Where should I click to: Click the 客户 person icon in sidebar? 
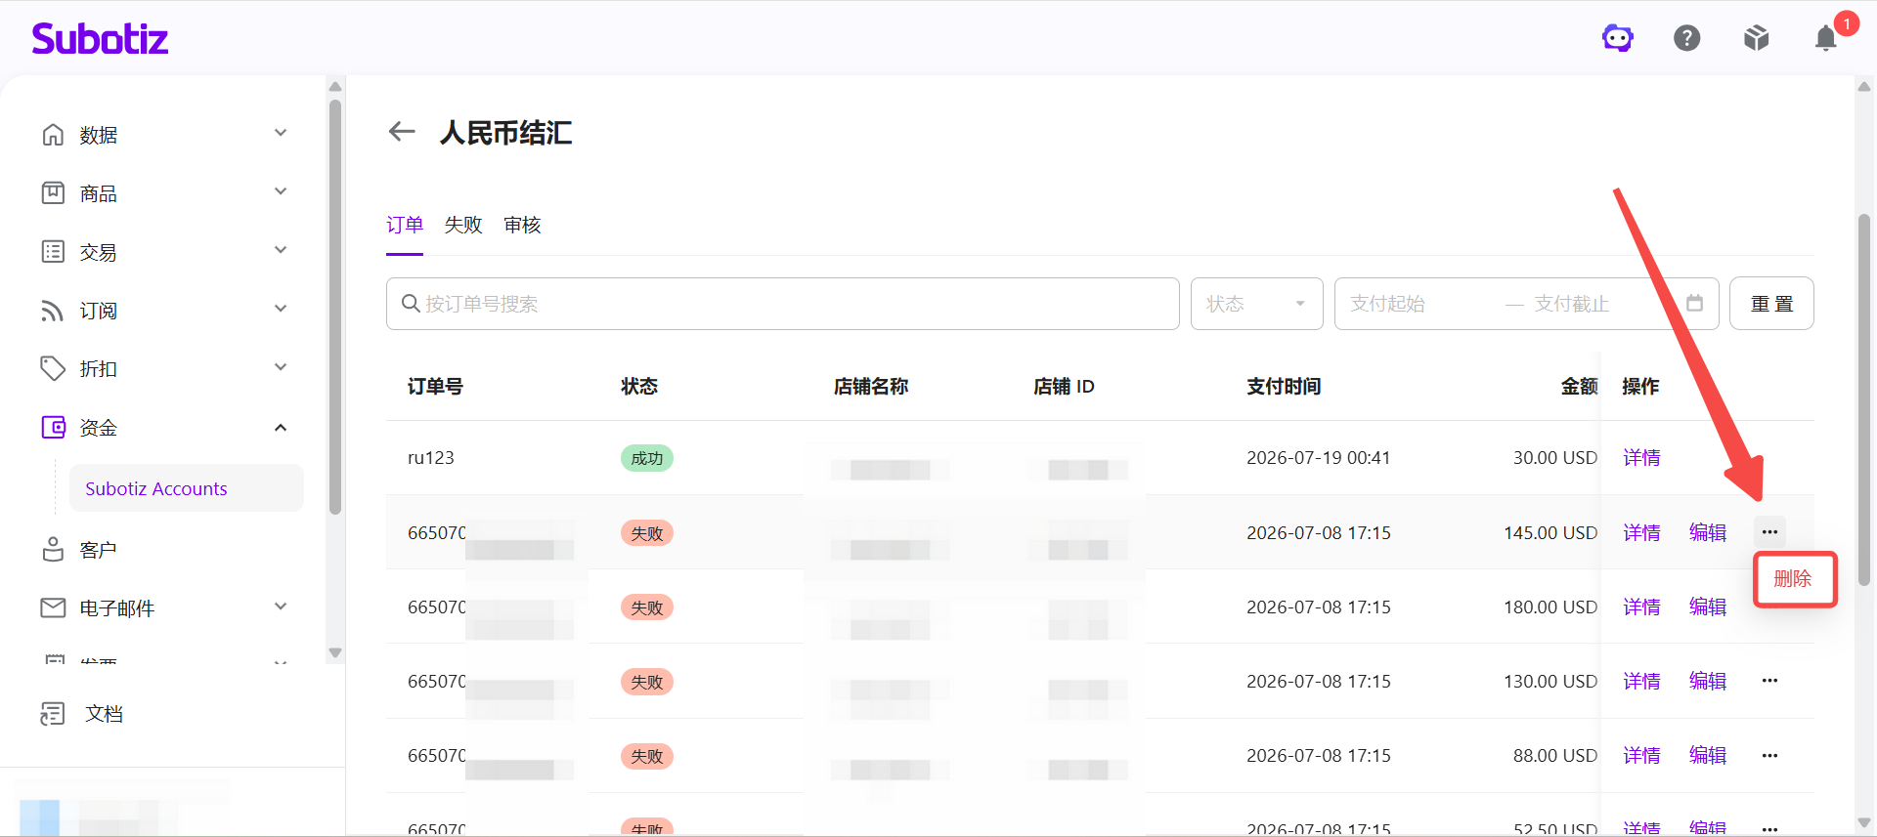[x=53, y=549]
